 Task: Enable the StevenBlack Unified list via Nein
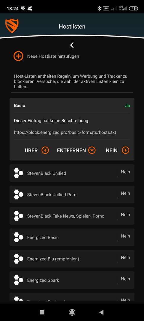[x=125, y=172]
